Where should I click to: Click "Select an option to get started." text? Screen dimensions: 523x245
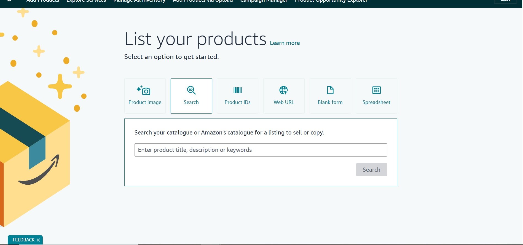(171, 57)
